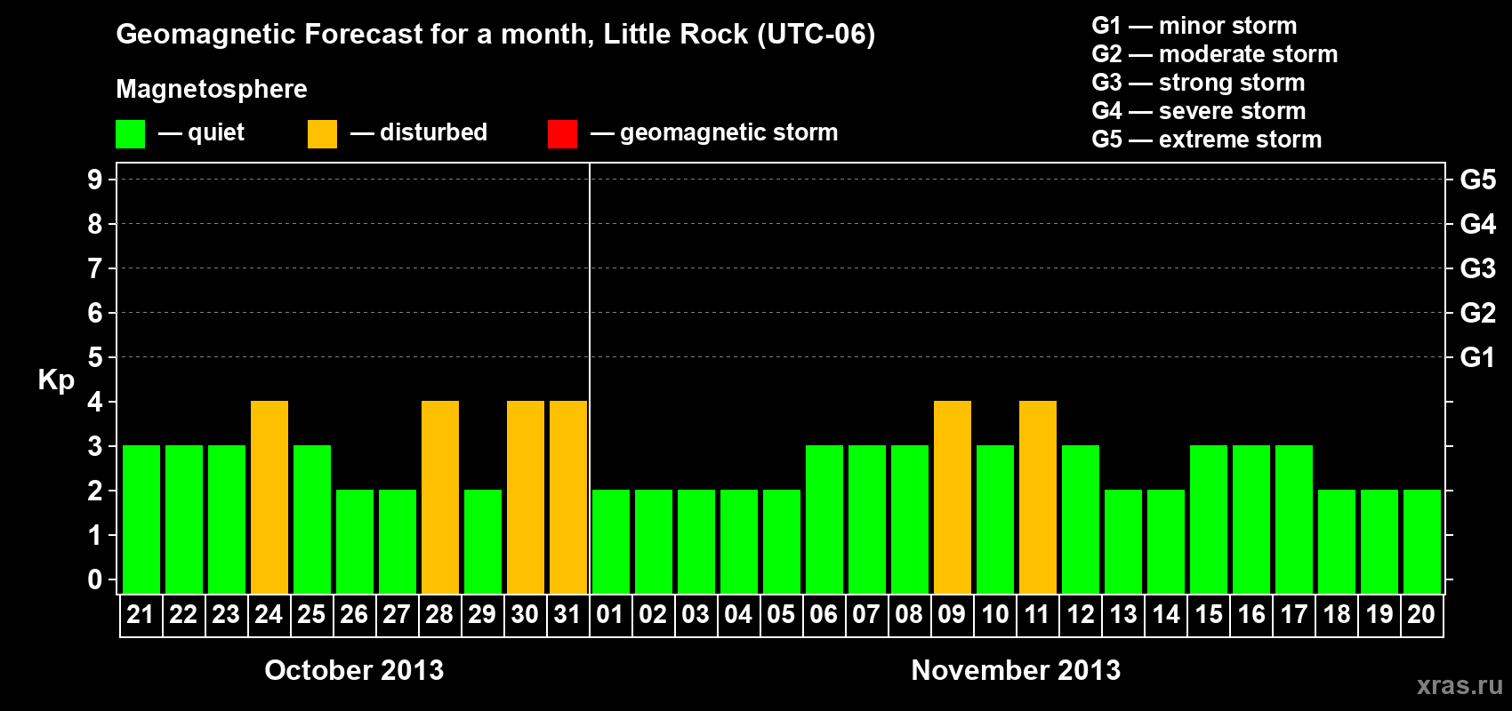Click the 'G1 — minor storm' legend text
The image size is (1512, 711).
(1194, 26)
